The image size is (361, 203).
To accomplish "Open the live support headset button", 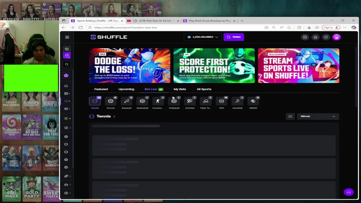I will point(349,192).
